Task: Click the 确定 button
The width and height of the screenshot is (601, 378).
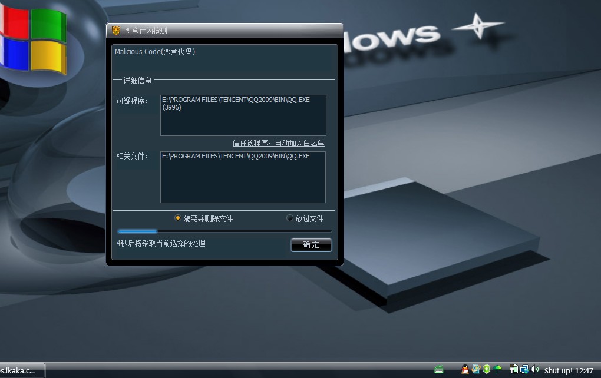Action: pos(311,245)
